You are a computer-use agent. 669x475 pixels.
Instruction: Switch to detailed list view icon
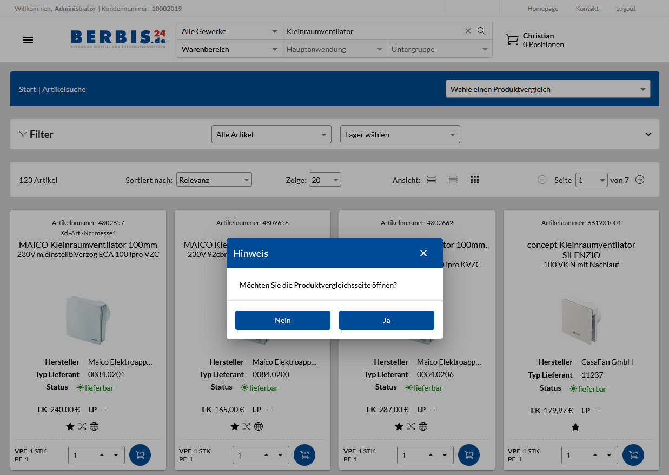(x=432, y=180)
